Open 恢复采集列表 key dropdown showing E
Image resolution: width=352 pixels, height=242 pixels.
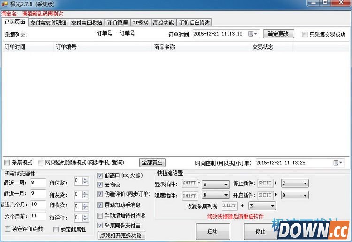[262, 206]
